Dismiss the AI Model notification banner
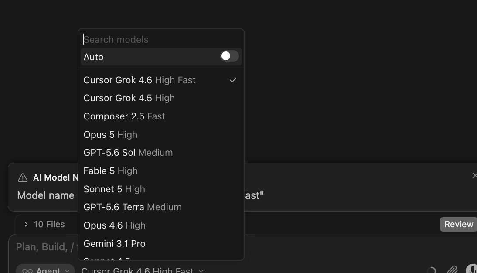The image size is (477, 273). click(474, 175)
